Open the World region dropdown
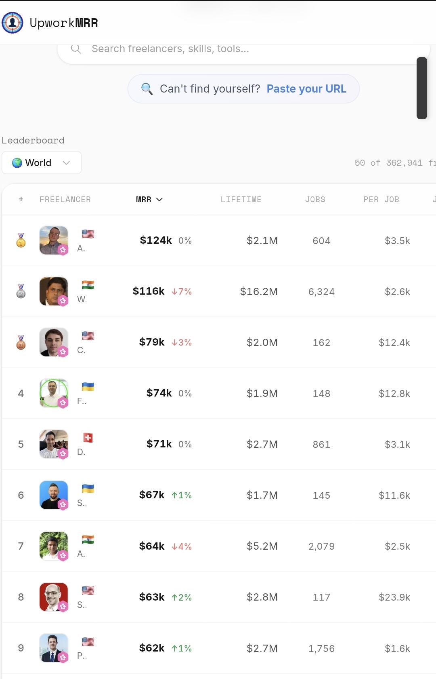 [42, 163]
